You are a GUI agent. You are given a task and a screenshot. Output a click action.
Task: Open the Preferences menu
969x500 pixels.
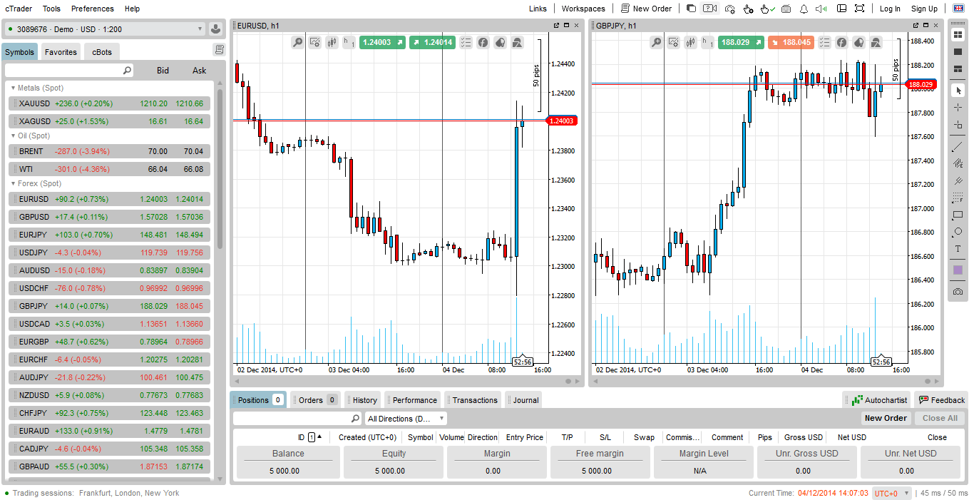92,9
